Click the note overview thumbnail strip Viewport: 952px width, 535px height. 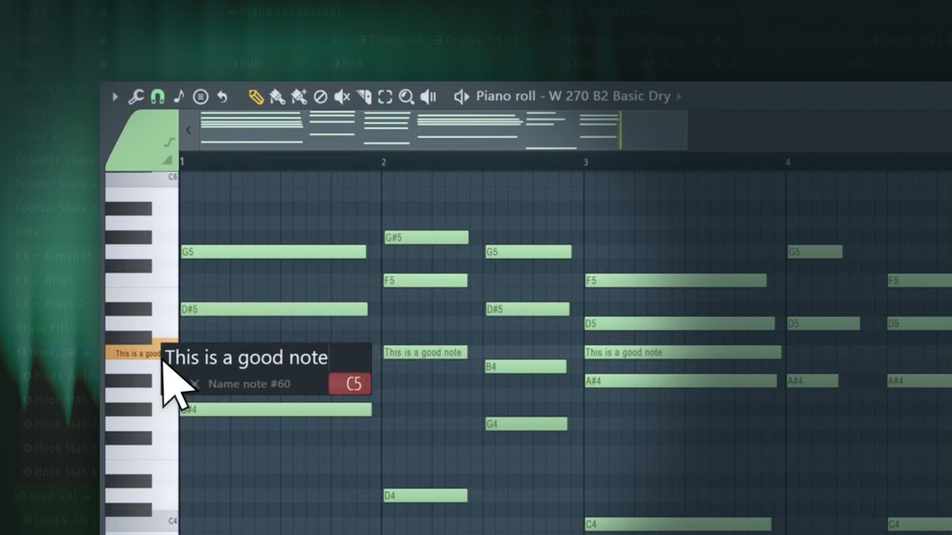point(443,130)
